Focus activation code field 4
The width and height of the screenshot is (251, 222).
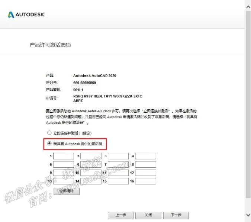145,156
